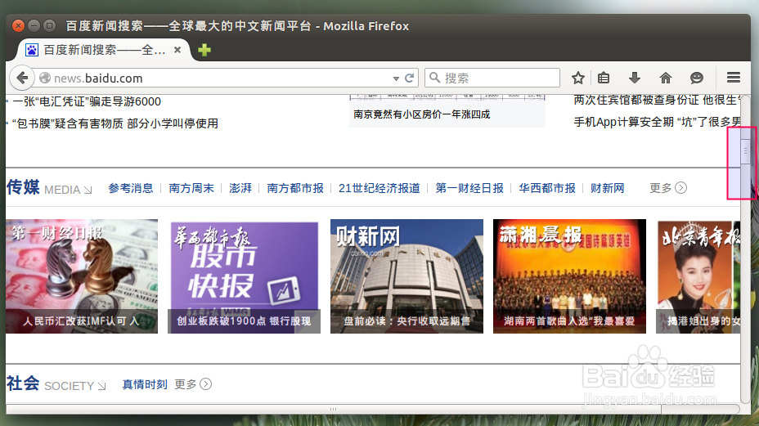Open the 参考消息 media link
759x426 pixels.
tap(131, 188)
